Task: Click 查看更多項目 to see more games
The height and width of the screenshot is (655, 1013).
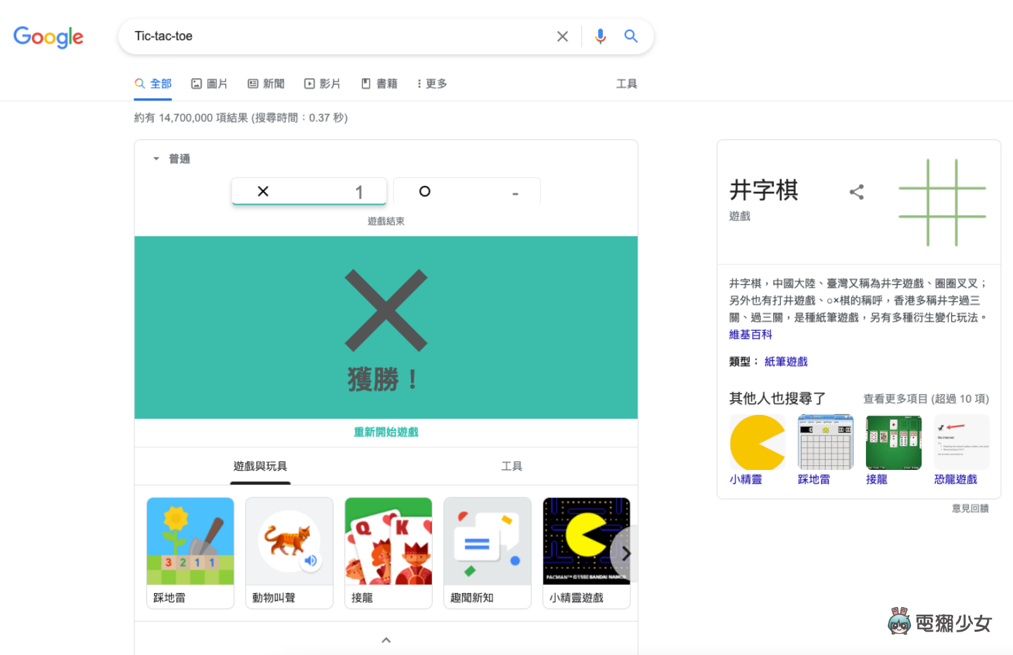Action: 896,398
